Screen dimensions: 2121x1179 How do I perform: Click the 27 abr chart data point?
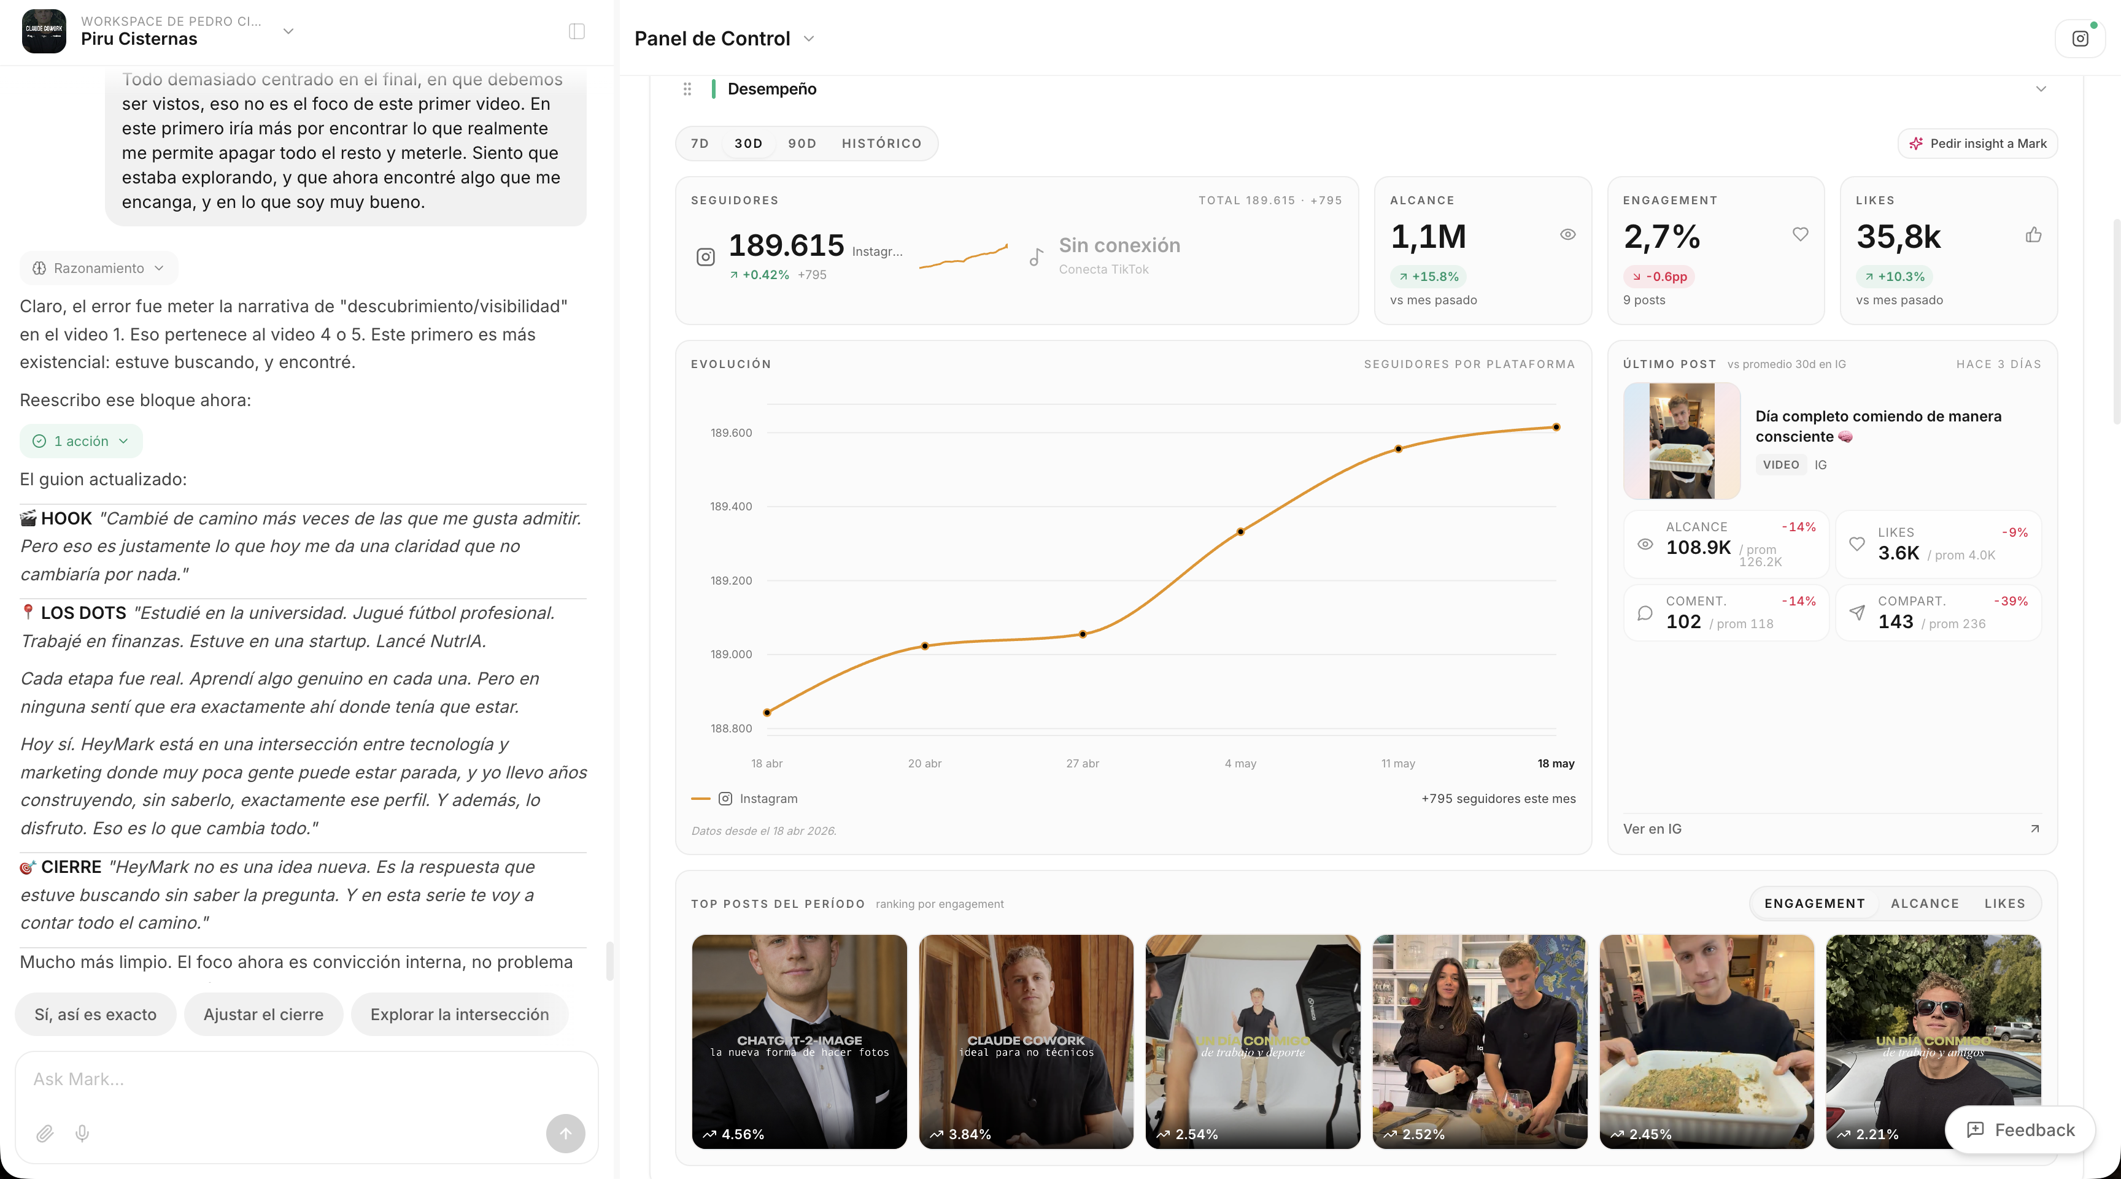click(x=1083, y=634)
